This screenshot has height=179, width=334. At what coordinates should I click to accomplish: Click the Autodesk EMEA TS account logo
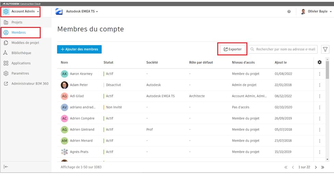59,12
